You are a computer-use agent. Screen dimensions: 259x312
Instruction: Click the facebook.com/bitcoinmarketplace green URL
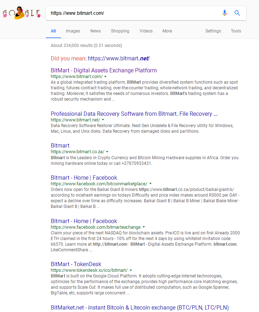(x=99, y=184)
